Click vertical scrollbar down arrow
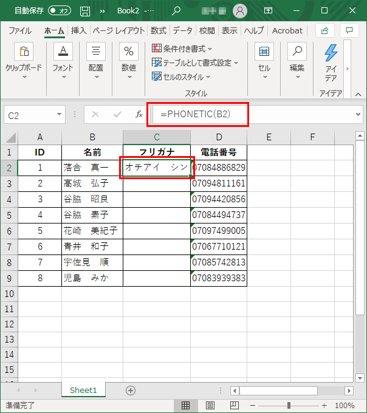Screen dimensions: 367x413 (360, 378)
